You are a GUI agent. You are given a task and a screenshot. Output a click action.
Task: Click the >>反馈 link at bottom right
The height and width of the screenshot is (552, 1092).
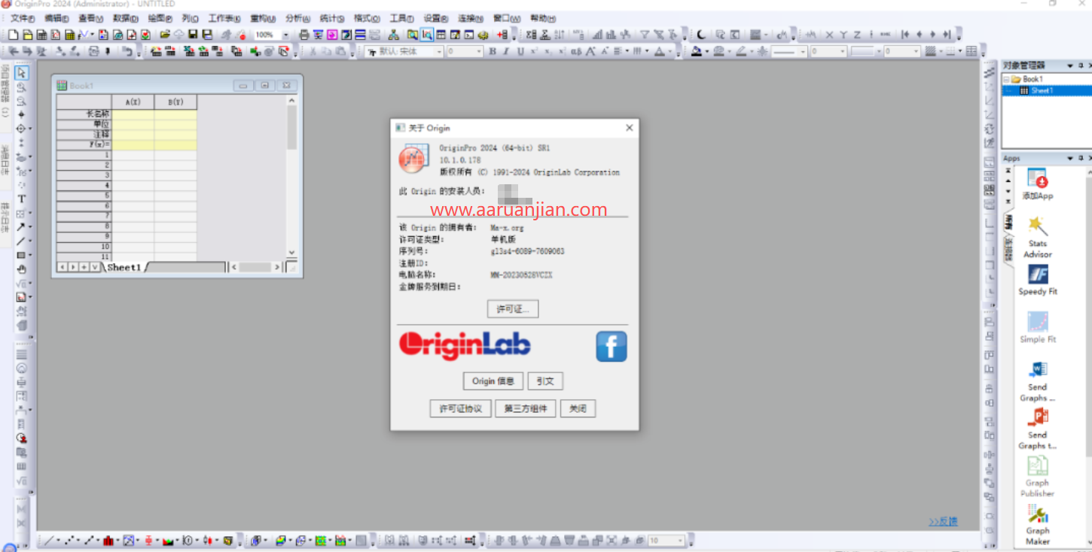point(942,521)
